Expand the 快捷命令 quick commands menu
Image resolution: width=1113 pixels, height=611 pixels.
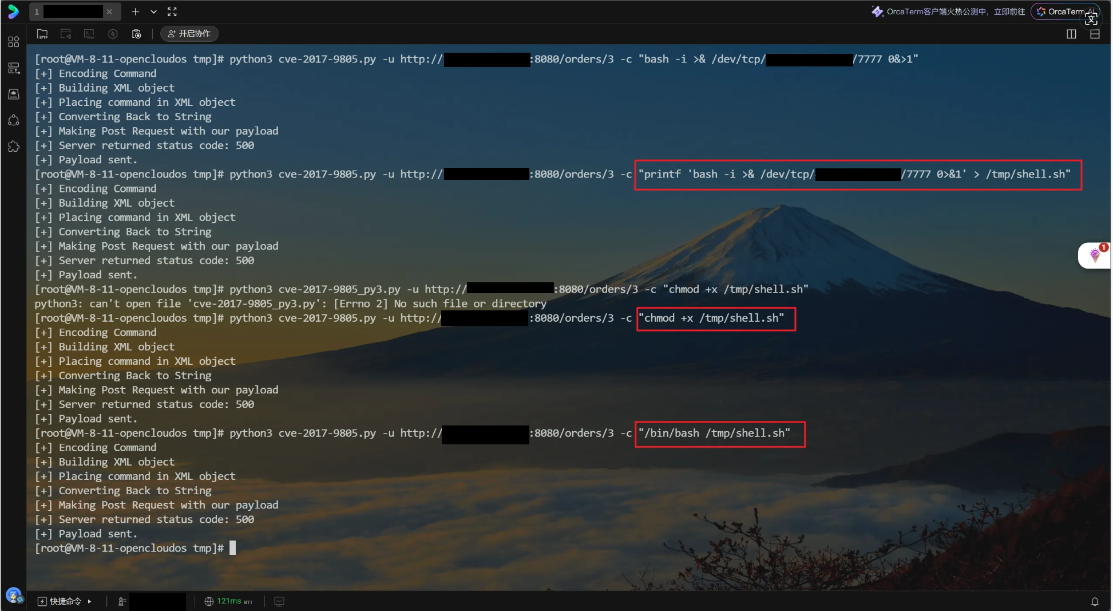[x=65, y=601]
